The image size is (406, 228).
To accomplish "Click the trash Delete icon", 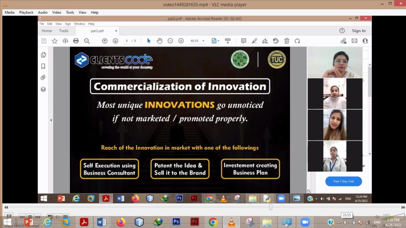I will [x=287, y=41].
